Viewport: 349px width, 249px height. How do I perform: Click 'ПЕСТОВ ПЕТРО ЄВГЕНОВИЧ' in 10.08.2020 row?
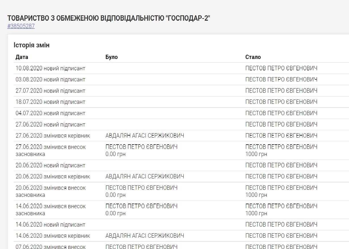point(281,68)
